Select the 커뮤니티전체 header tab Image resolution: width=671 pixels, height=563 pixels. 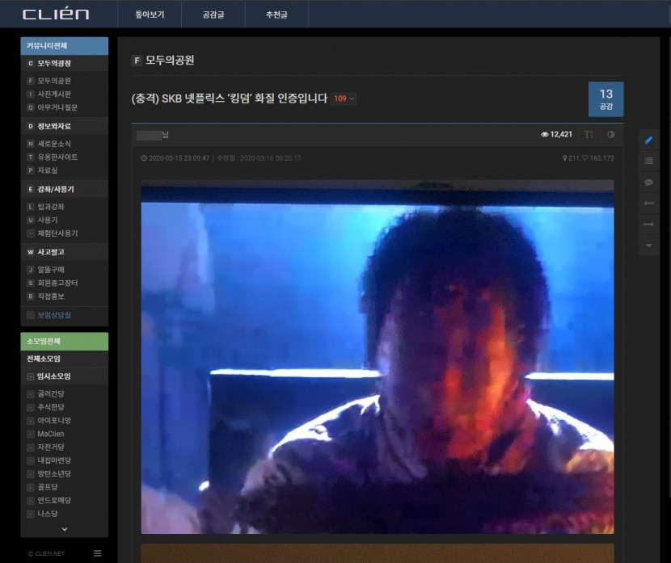pos(64,46)
